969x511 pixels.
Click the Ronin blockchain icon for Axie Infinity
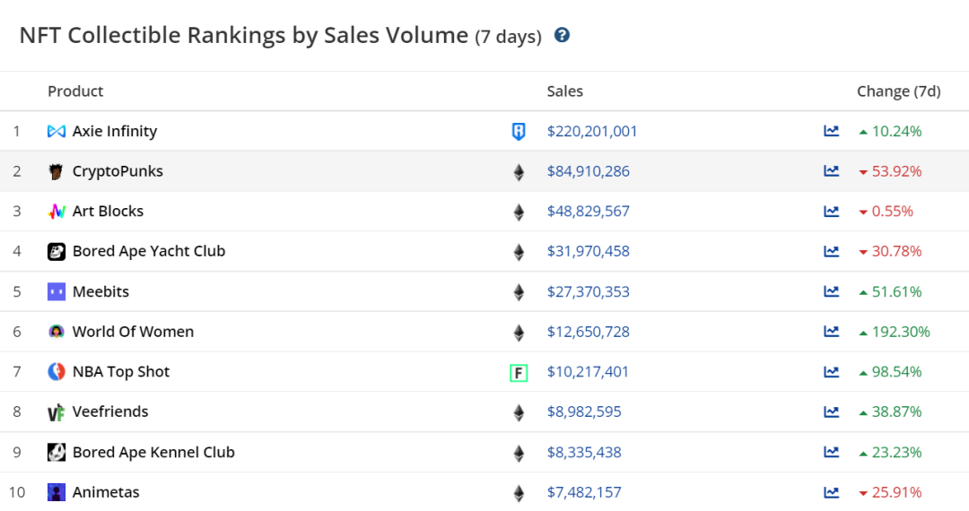pyautogui.click(x=519, y=132)
